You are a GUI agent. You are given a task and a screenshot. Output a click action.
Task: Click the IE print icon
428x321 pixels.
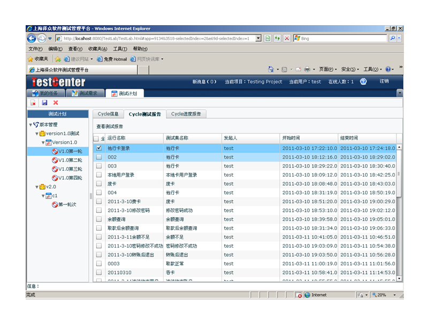coord(307,70)
